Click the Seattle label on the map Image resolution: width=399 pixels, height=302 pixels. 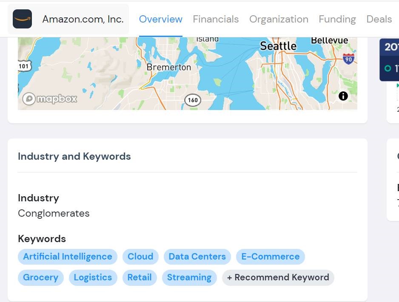click(x=278, y=46)
